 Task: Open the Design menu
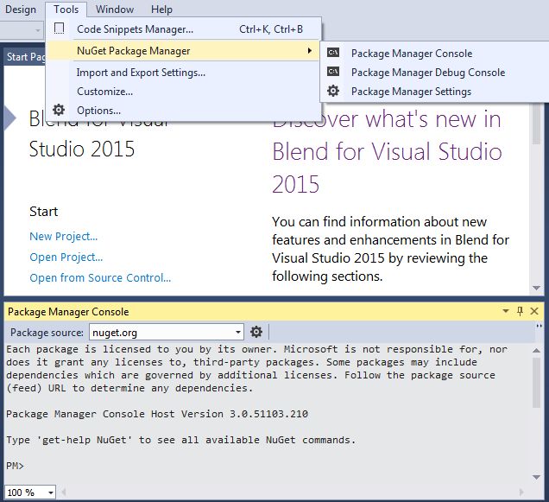tap(21, 10)
